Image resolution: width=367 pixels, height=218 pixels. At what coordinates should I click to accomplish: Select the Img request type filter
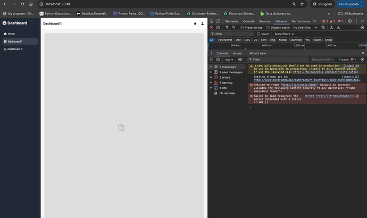(x=273, y=40)
